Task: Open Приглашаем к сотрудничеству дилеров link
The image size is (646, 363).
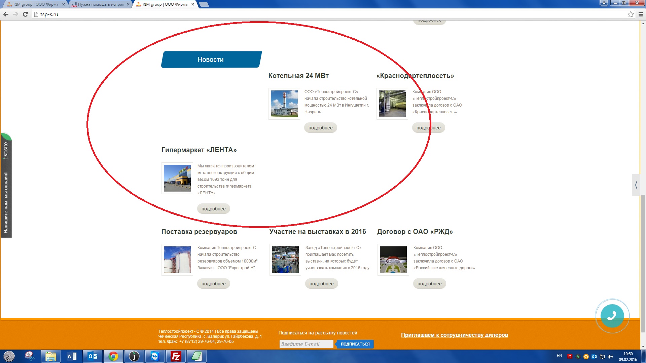Action: tap(454, 335)
